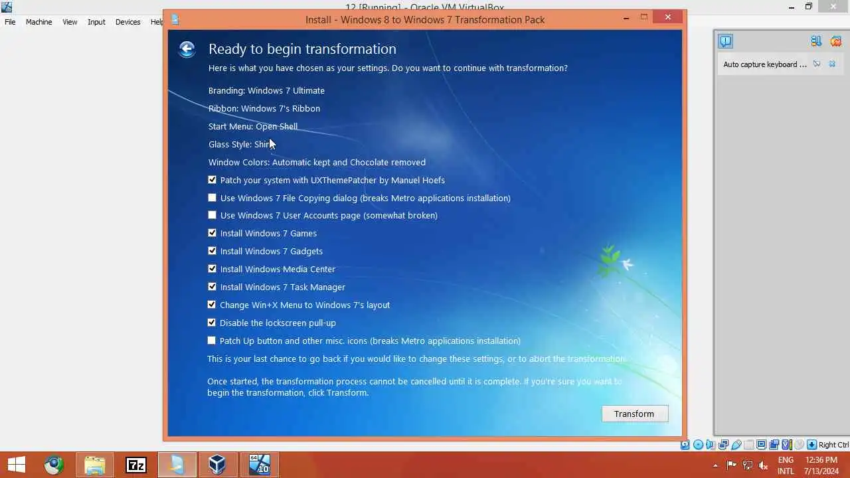
Task: Open VirtualBox cube icon in taskbar
Action: coord(217,465)
